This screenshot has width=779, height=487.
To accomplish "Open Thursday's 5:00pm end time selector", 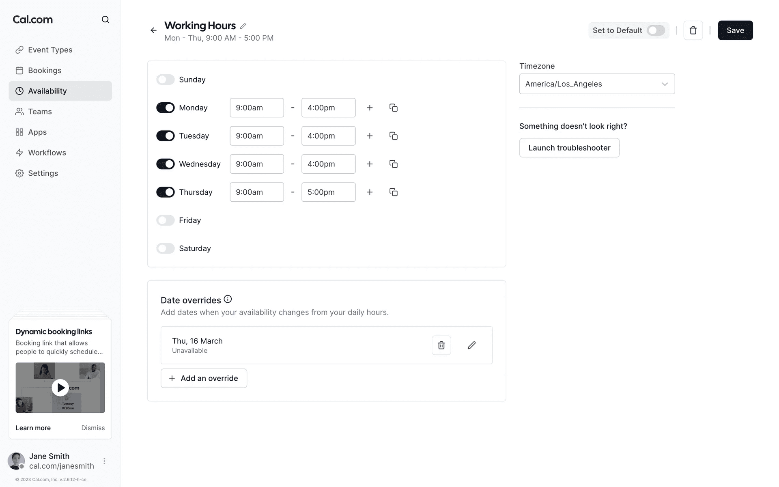I will (x=328, y=192).
